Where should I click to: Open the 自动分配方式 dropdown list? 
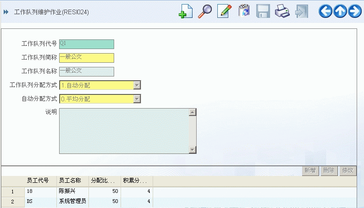coord(137,99)
